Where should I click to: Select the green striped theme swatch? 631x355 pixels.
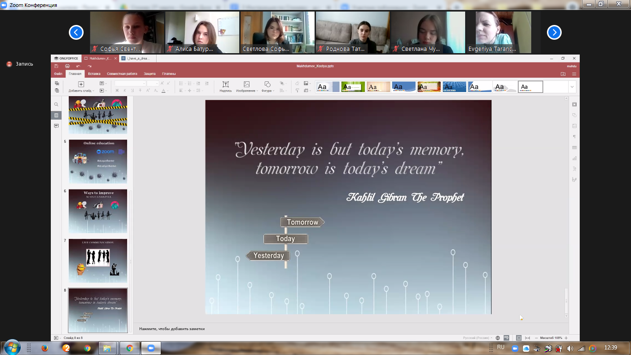pyautogui.click(x=353, y=87)
